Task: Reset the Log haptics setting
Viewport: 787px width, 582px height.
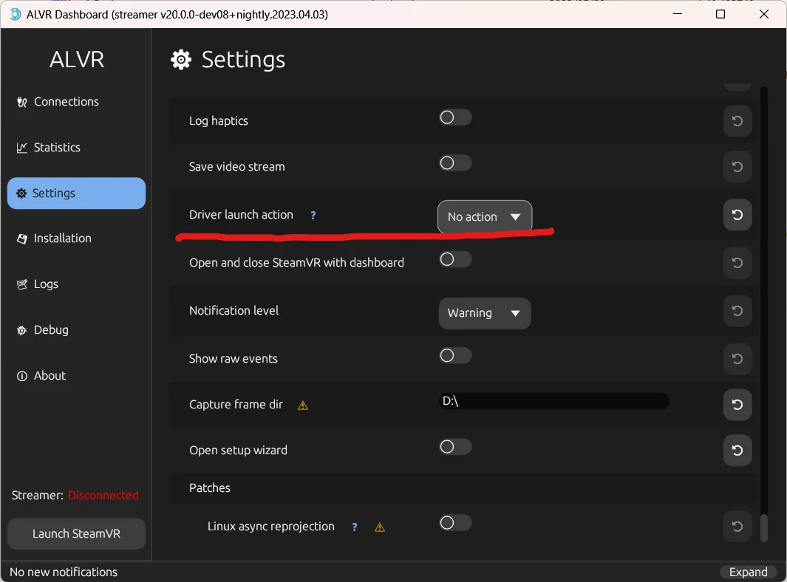Action: (737, 121)
